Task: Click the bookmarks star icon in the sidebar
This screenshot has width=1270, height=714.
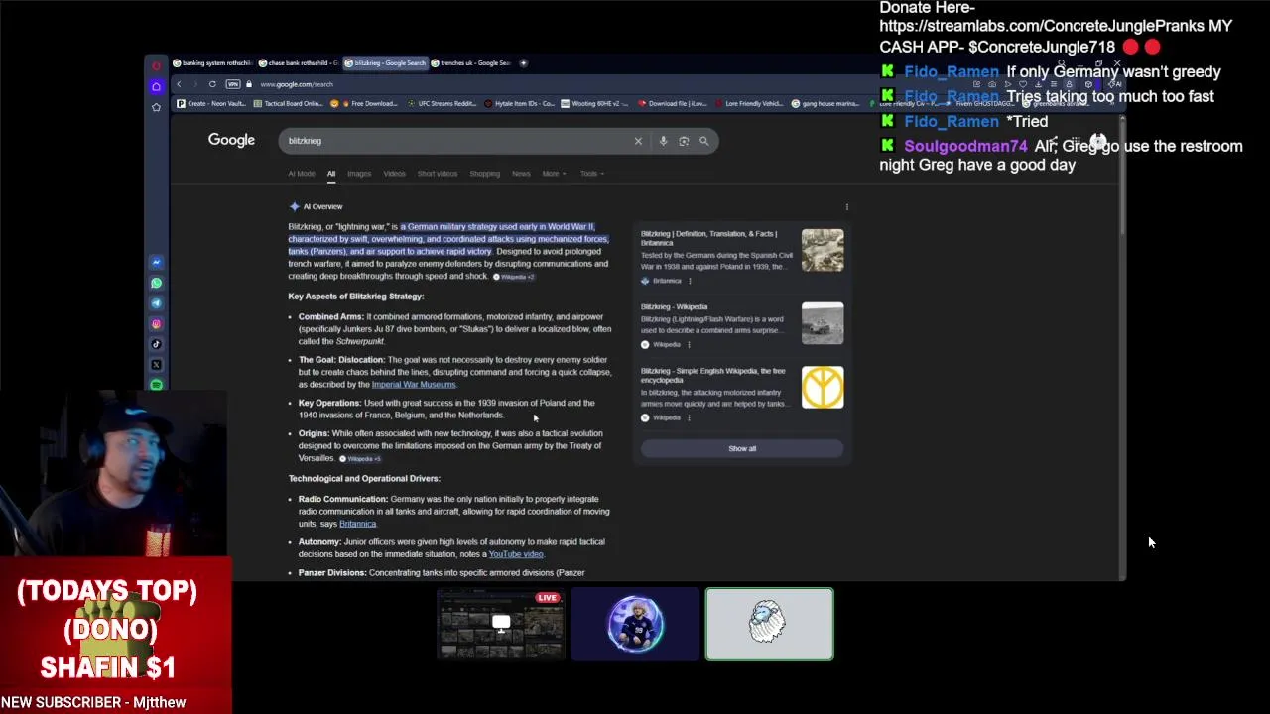Action: [x=156, y=107]
